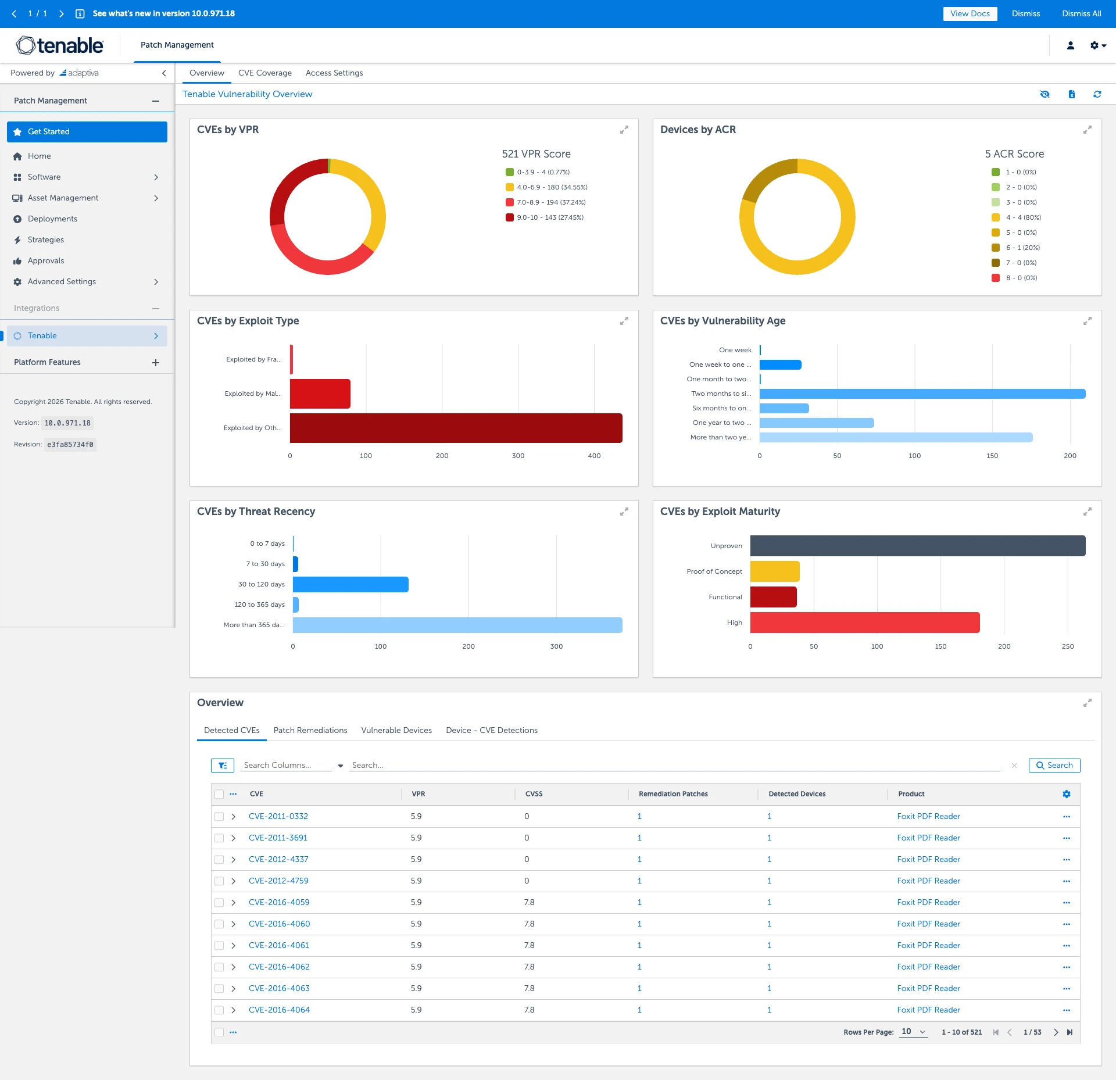This screenshot has width=1116, height=1080.
Task: Go to the previous table page
Action: [1009, 1032]
